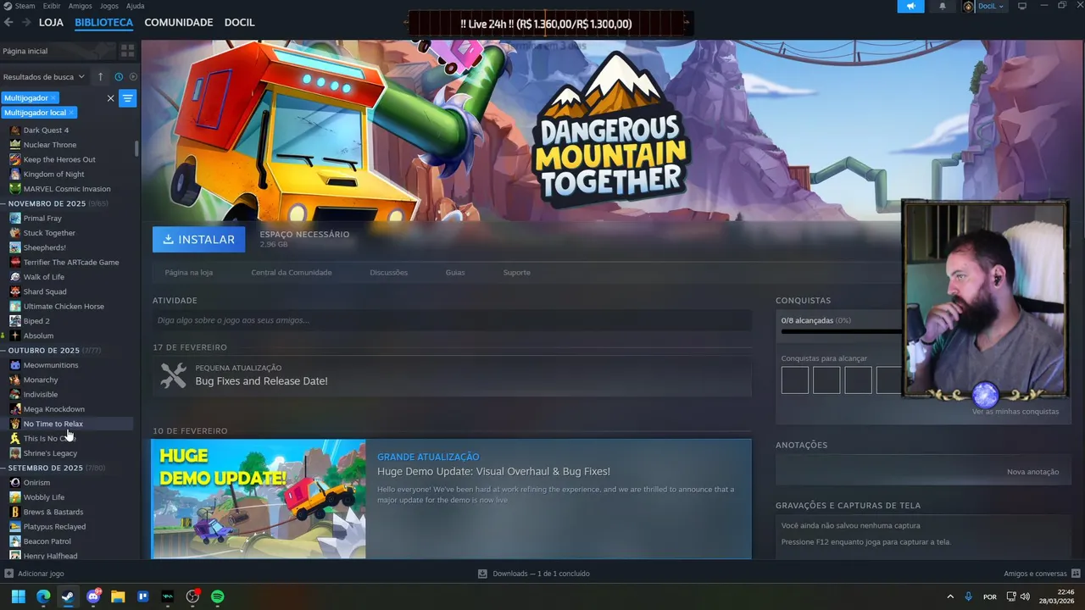Open the Jogos menu
The width and height of the screenshot is (1085, 610).
[x=109, y=6]
